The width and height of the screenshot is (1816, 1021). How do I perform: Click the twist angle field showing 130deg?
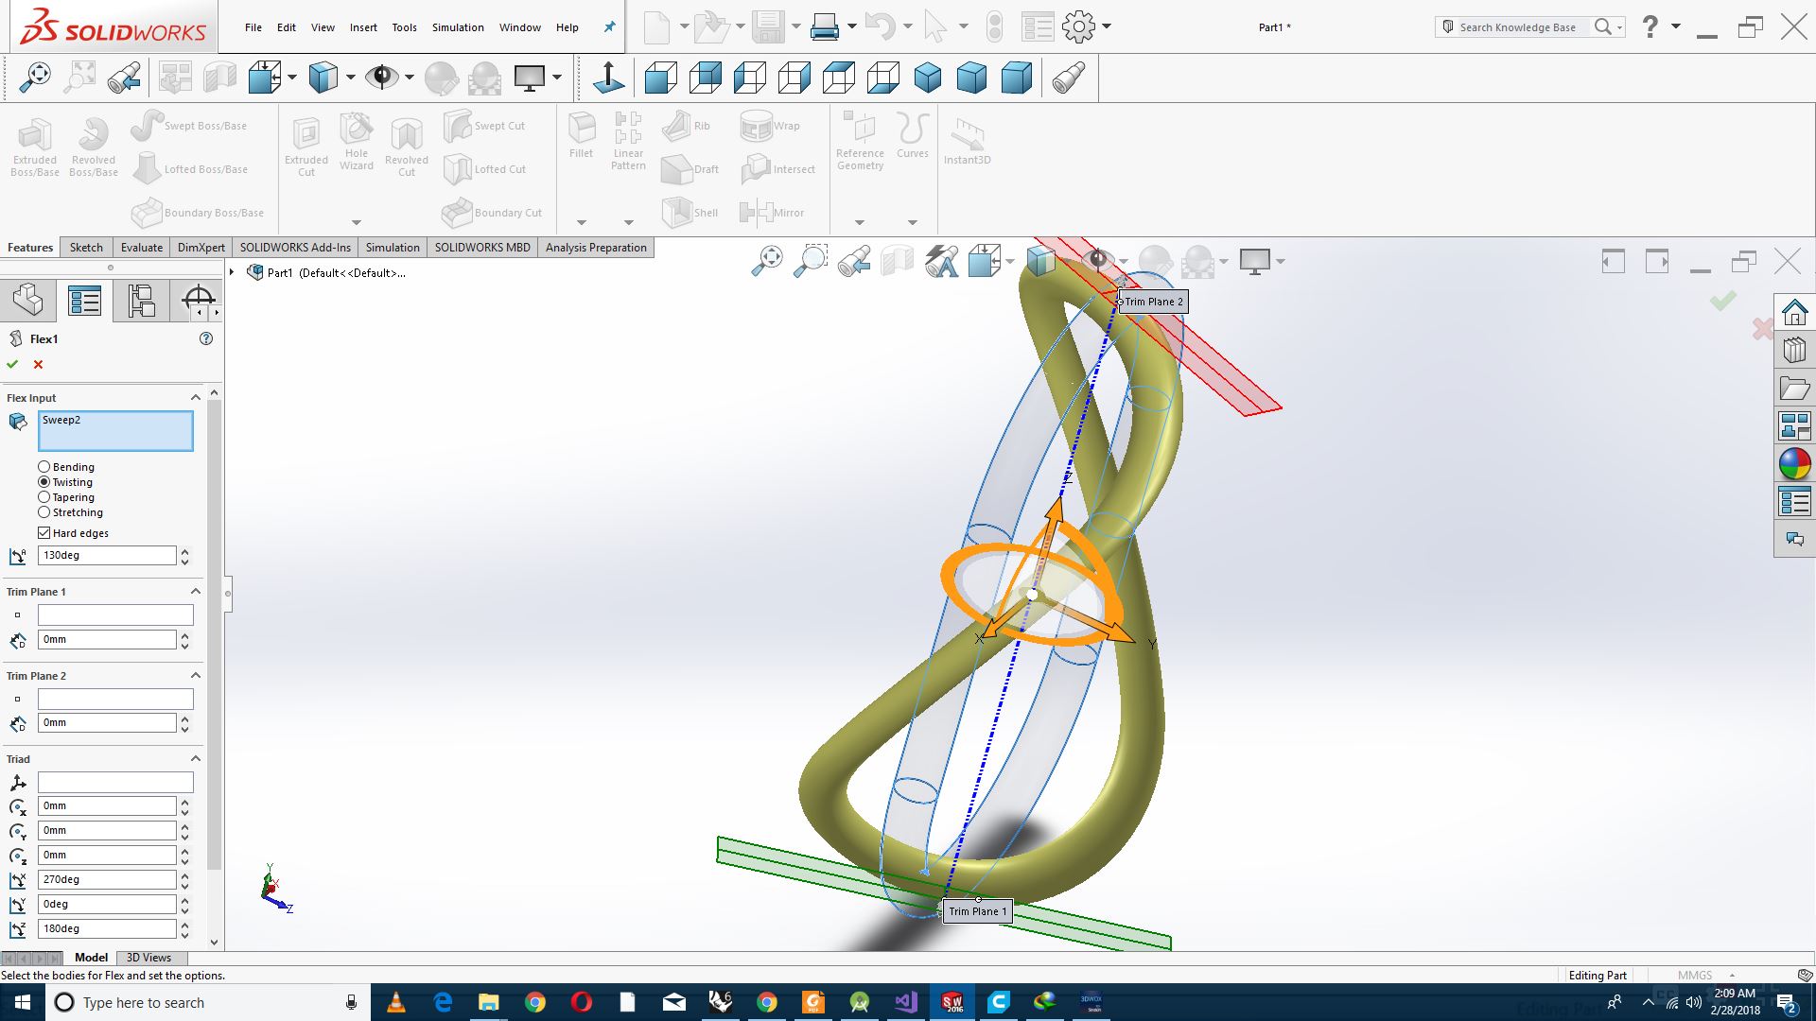[106, 556]
